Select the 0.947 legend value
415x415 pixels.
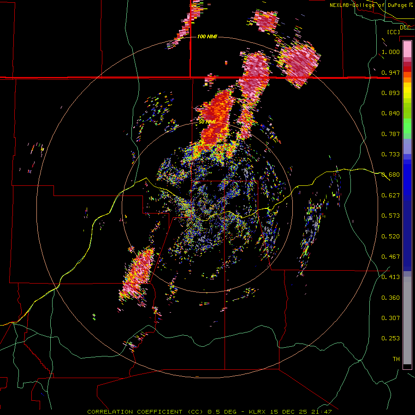[x=391, y=72]
